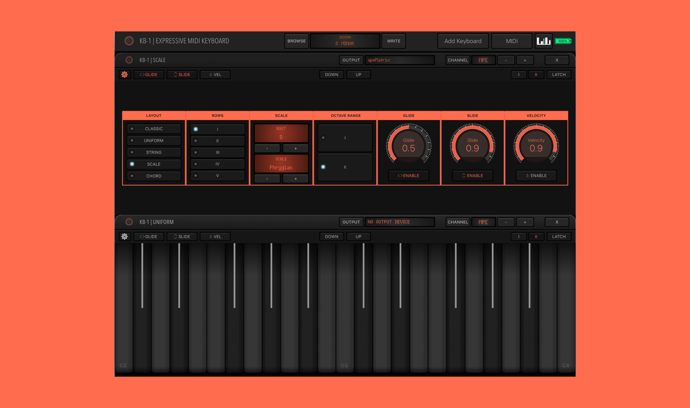Toggle SLIDE mode on the UNIFORM keyboard
Viewport: 690px width, 408px height.
[x=182, y=236]
